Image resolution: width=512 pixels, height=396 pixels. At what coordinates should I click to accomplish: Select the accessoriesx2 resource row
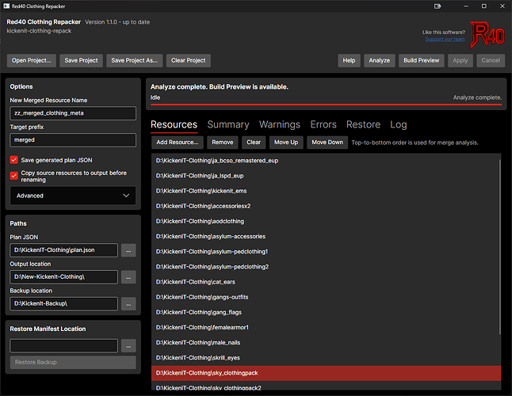pos(326,207)
